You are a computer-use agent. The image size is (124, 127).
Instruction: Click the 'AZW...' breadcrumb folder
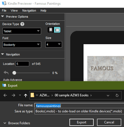pyautogui.click(x=44, y=95)
